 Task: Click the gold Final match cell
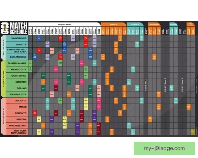[193, 132]
